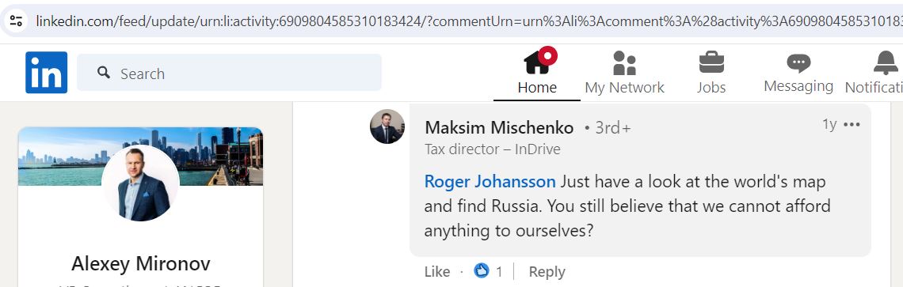Open Messaging speech bubble icon
903x287 pixels.
coord(798,62)
